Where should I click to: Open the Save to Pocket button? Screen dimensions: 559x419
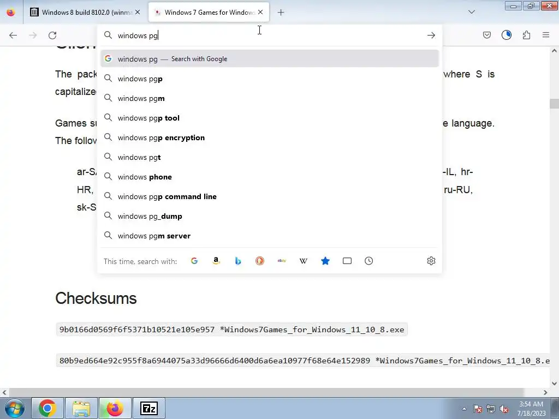pos(486,35)
